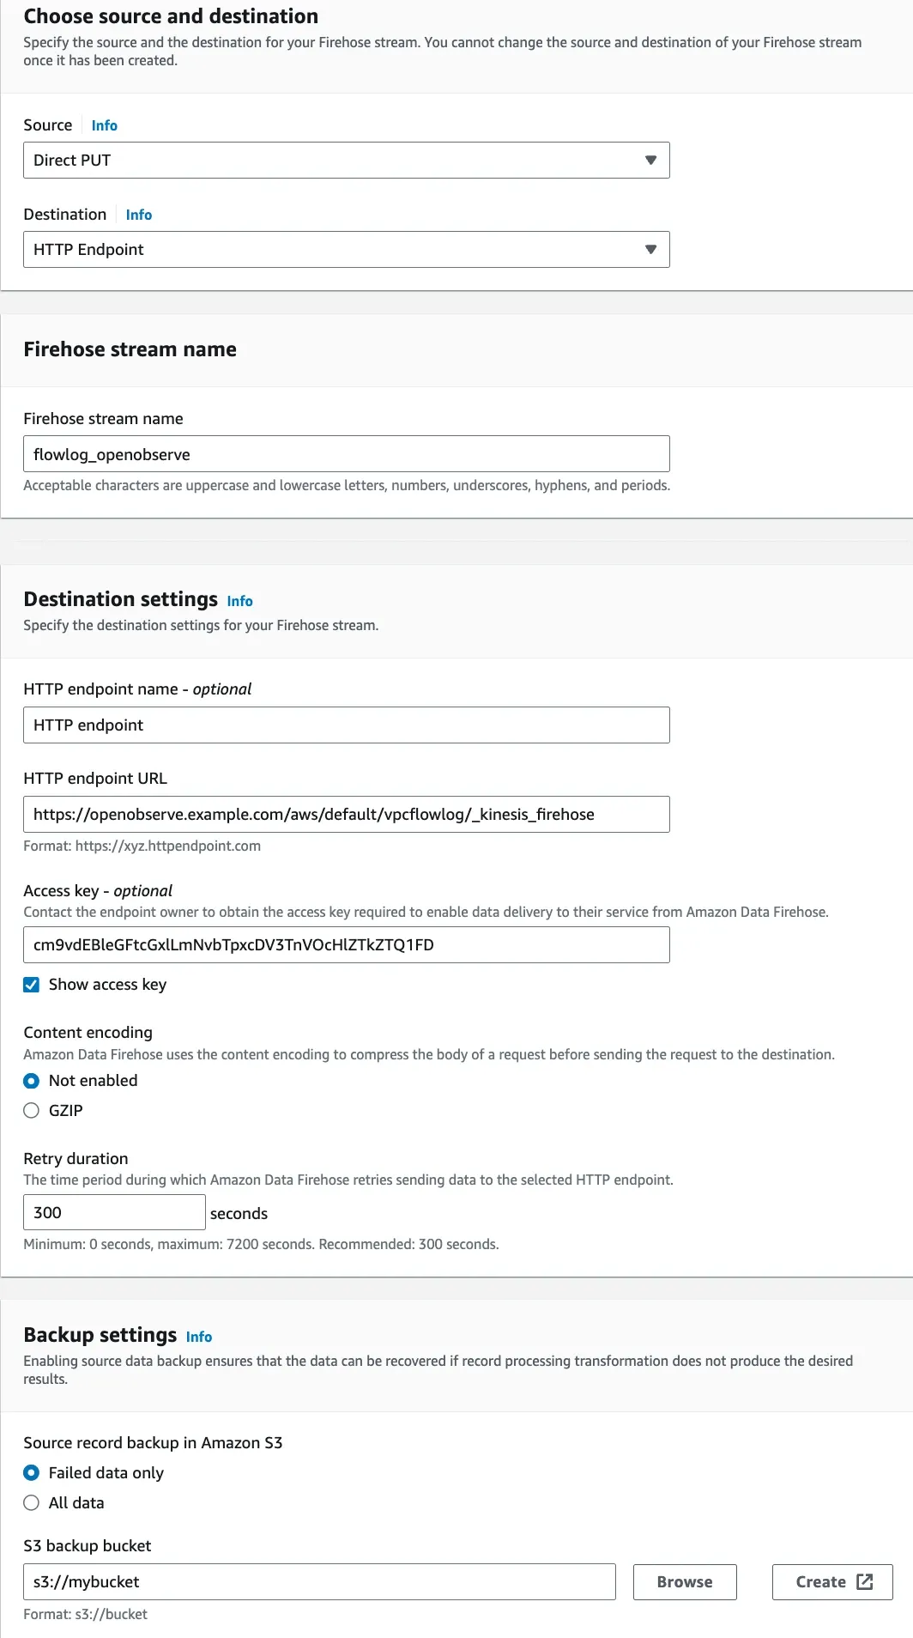The width and height of the screenshot is (913, 1638).
Task: Select Not enabled content encoding
Action: pyautogui.click(x=32, y=1081)
